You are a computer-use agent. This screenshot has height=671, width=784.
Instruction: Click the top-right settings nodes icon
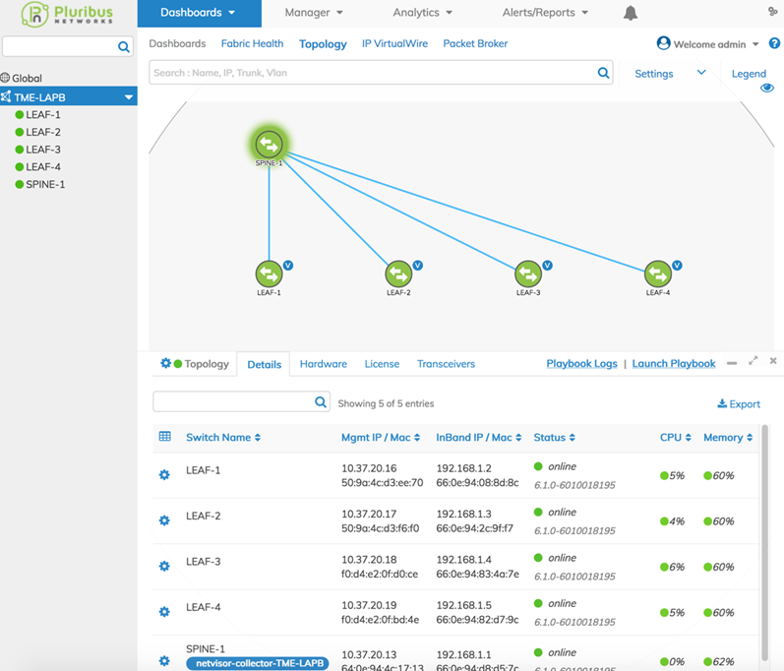point(773,11)
